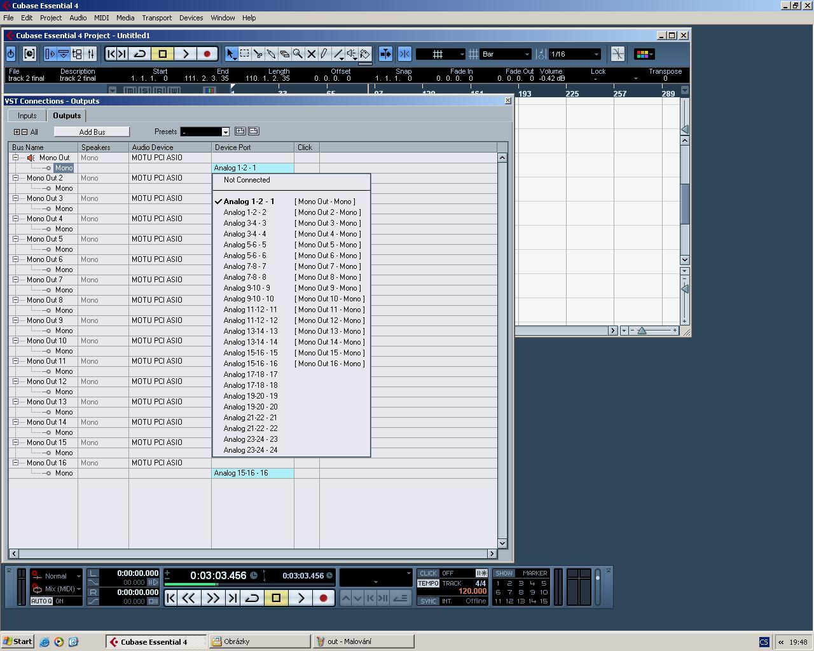Click the Windows Start button
Screen dimensions: 814x651
[x=18, y=641]
